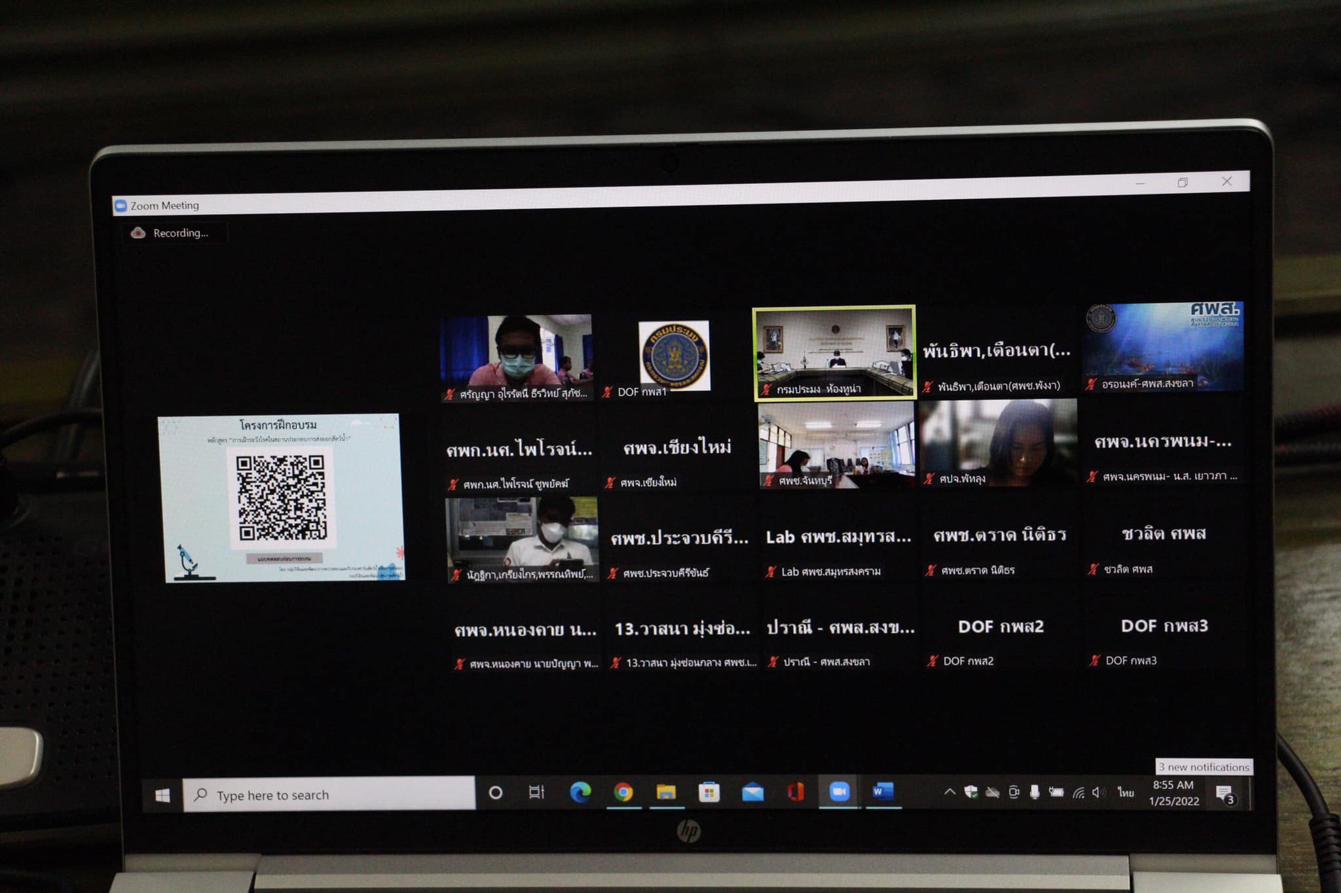Screen dimensions: 1341x893
Task: Open the Task View button
Action: 536,793
